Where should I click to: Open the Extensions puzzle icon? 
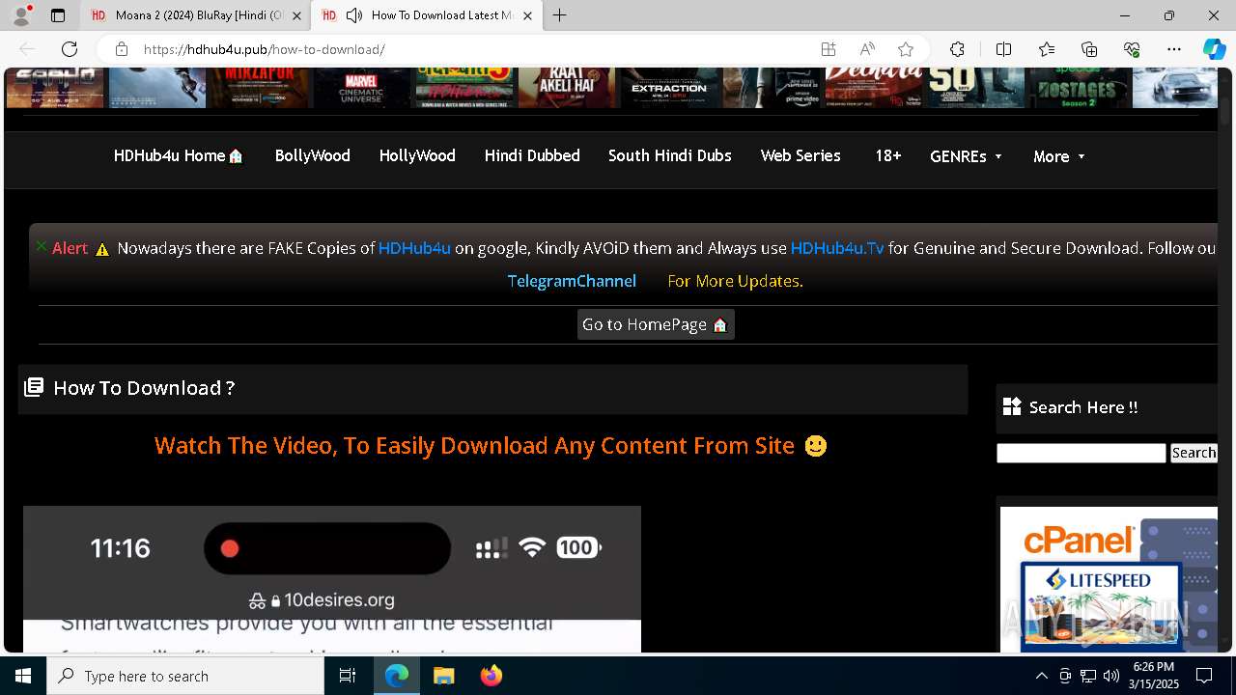pyautogui.click(x=957, y=49)
